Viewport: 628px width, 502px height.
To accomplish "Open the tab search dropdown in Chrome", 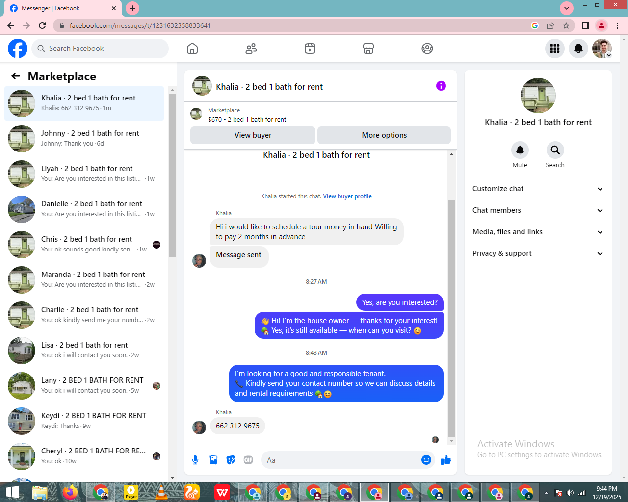I will pyautogui.click(x=567, y=8).
